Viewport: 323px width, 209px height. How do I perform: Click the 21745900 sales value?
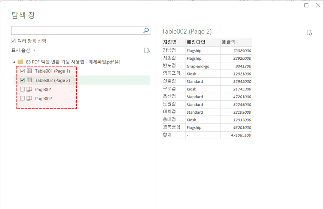pyautogui.click(x=236, y=89)
